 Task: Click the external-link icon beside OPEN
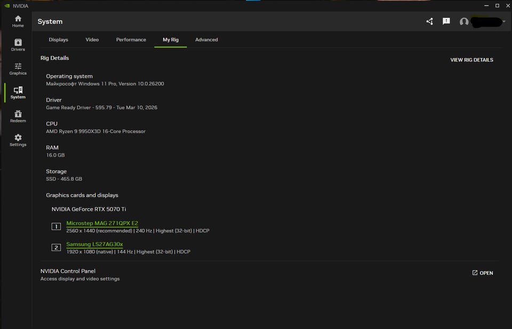[475, 273]
